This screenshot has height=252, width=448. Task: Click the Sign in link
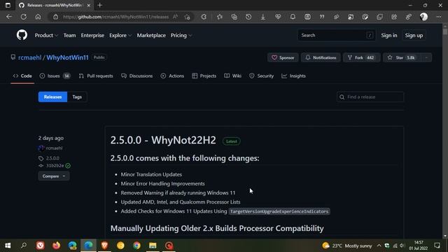click(x=389, y=36)
